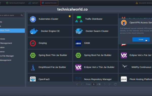
Task: Click the balance money bag icon
Action: (137, 3)
